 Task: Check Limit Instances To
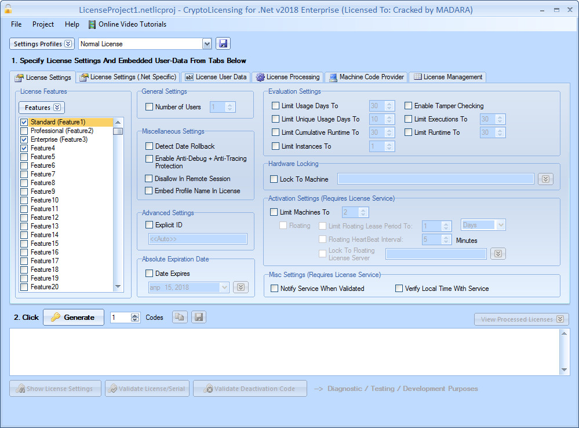coord(275,146)
